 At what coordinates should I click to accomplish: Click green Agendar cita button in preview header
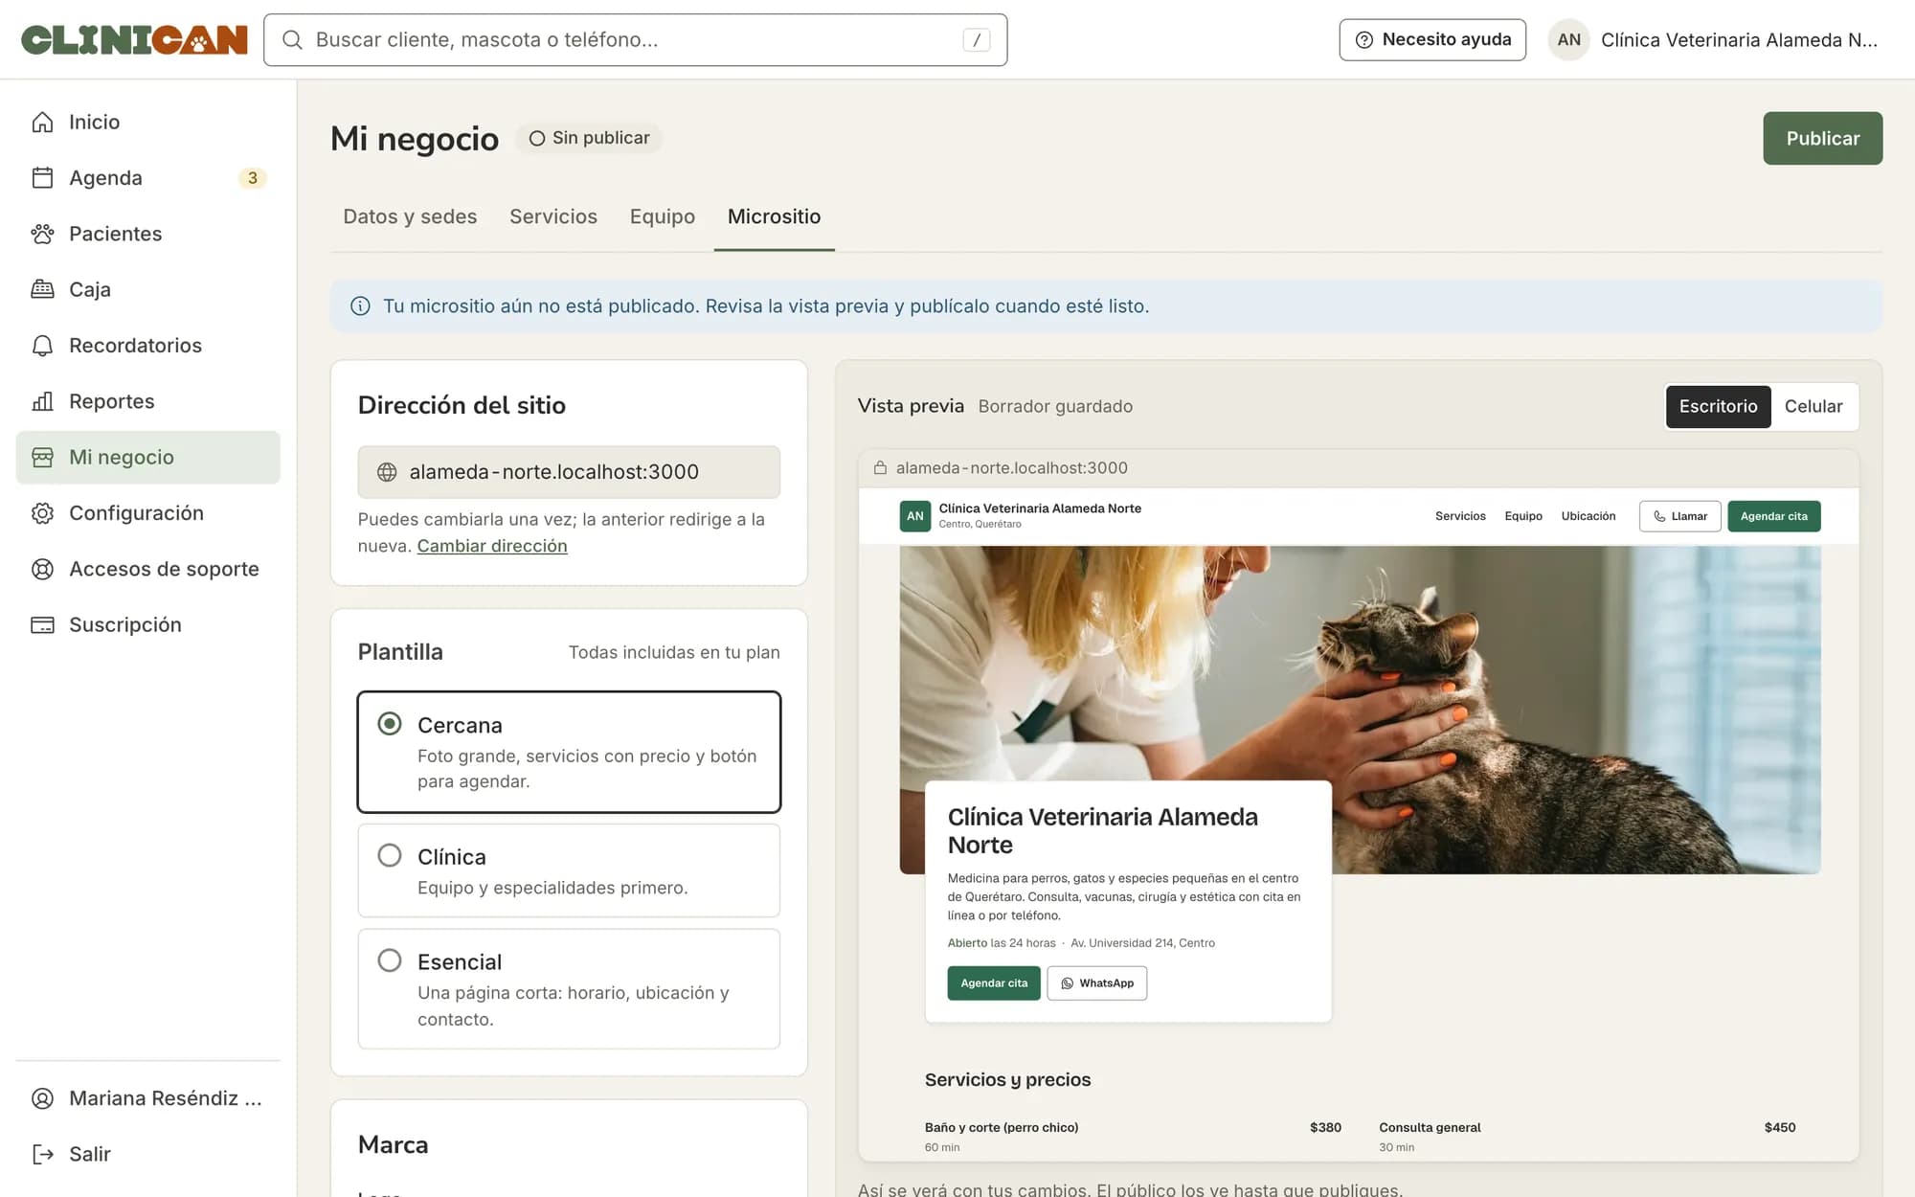coord(1773,516)
